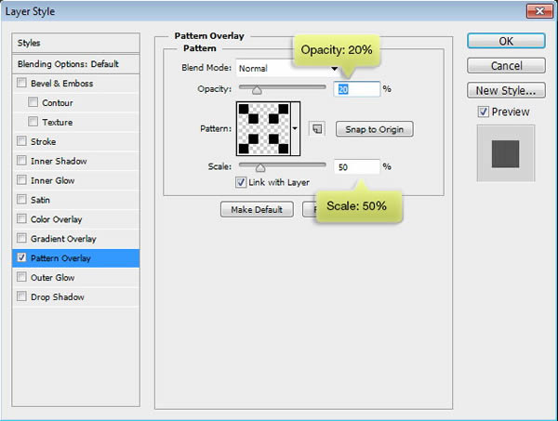Enable the Outer Glow checkbox
558x421 pixels.
21,277
